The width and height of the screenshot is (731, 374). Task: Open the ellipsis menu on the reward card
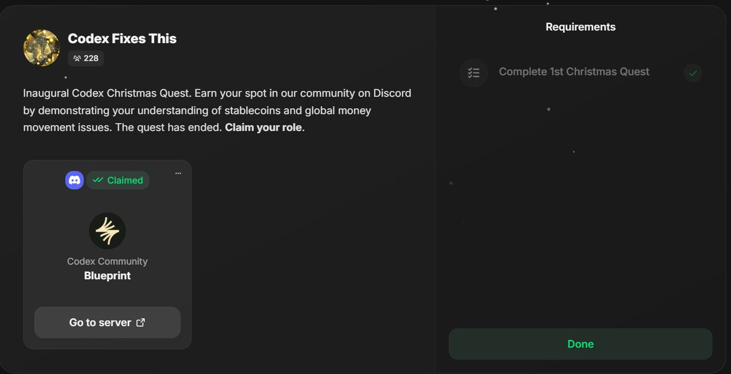(x=178, y=173)
